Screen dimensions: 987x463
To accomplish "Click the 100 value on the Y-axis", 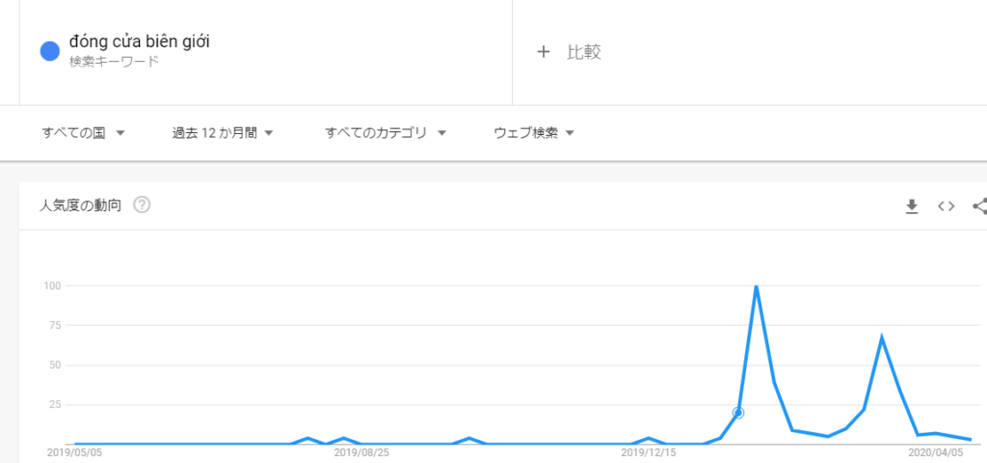I will pyautogui.click(x=52, y=286).
